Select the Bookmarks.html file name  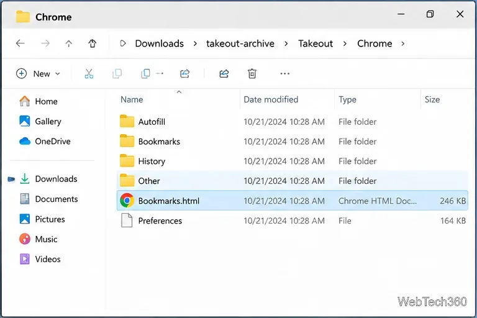pos(169,201)
